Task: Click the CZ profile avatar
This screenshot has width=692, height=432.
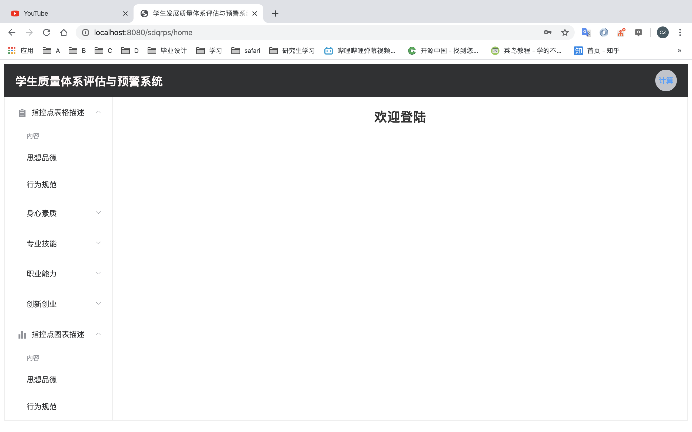Action: [663, 32]
